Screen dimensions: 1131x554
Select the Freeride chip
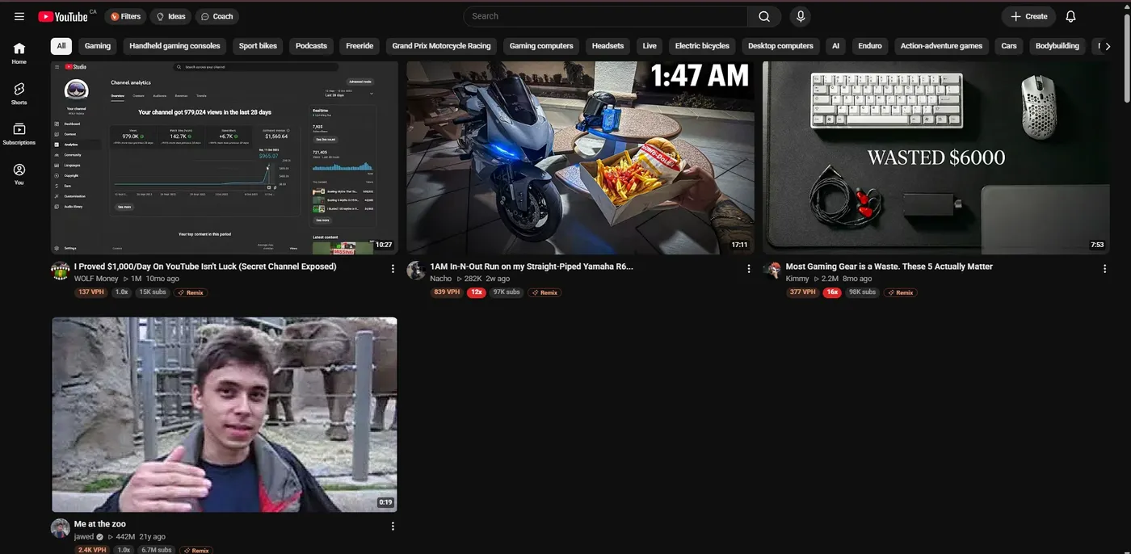point(359,46)
